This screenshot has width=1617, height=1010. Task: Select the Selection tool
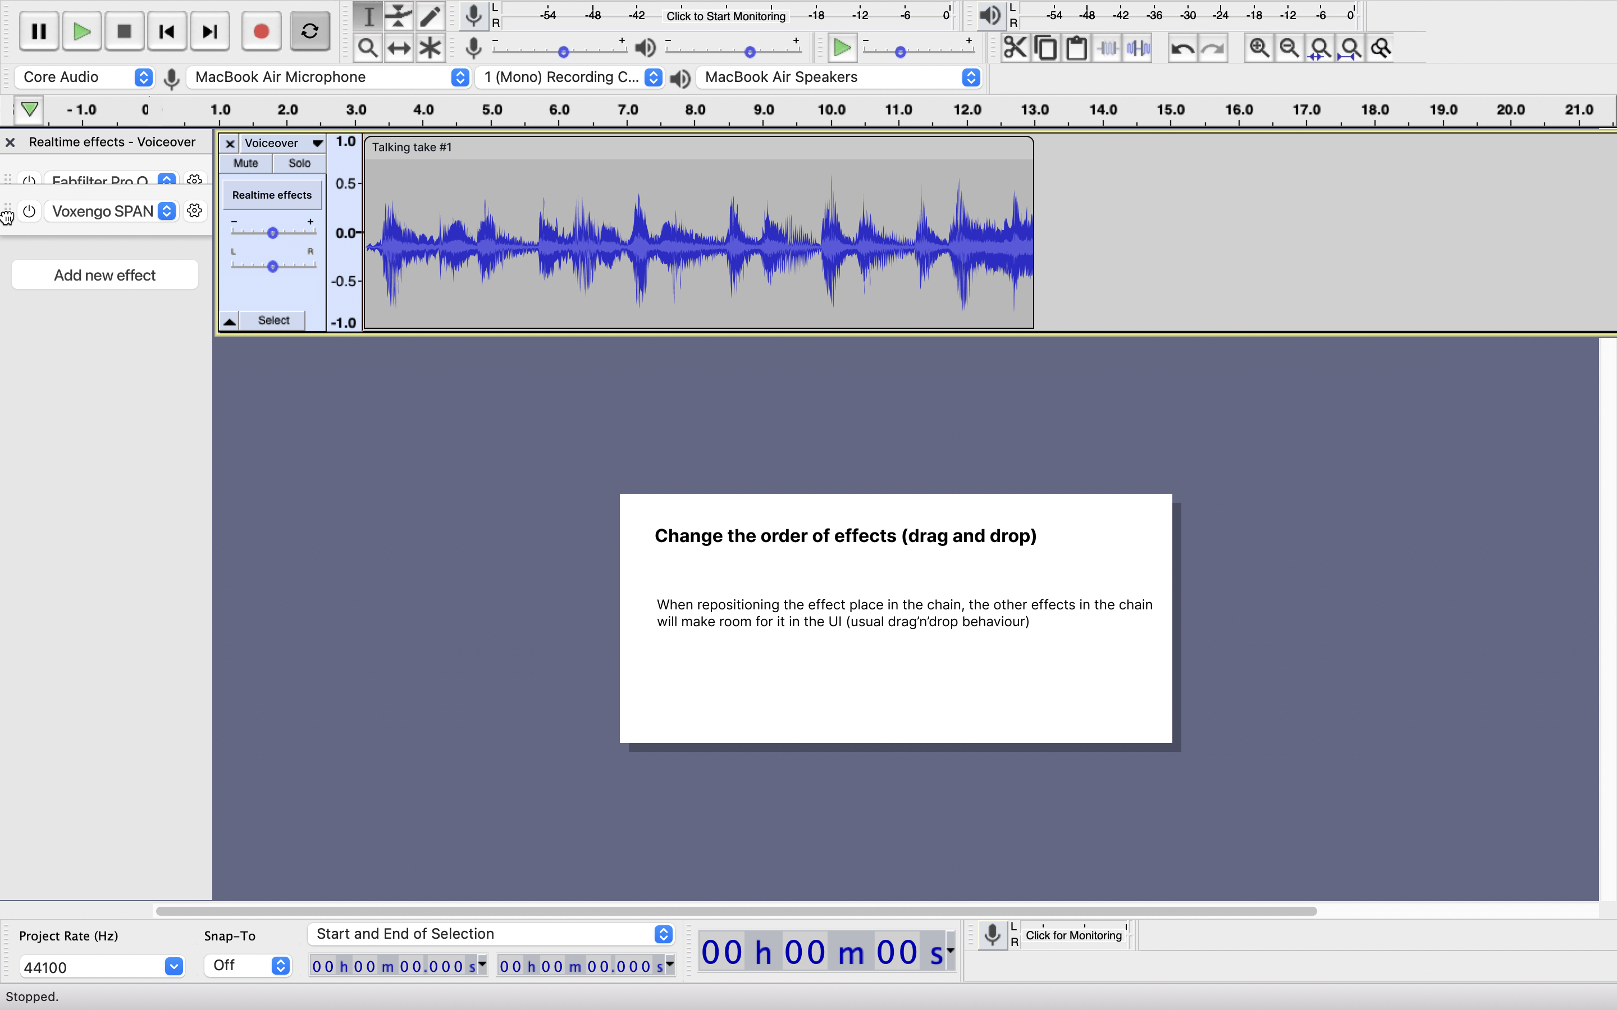[x=368, y=16]
